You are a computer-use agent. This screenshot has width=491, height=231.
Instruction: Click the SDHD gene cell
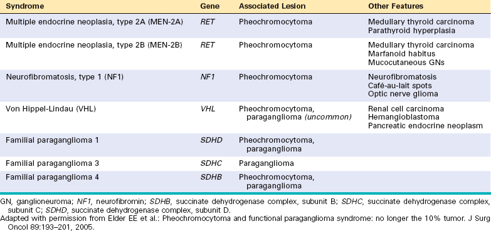[211, 141]
